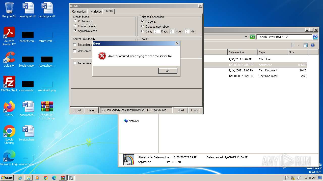Viewport: 323px width, 181px height.
Task: Sort by Date modified column header
Action: [x=243, y=52]
